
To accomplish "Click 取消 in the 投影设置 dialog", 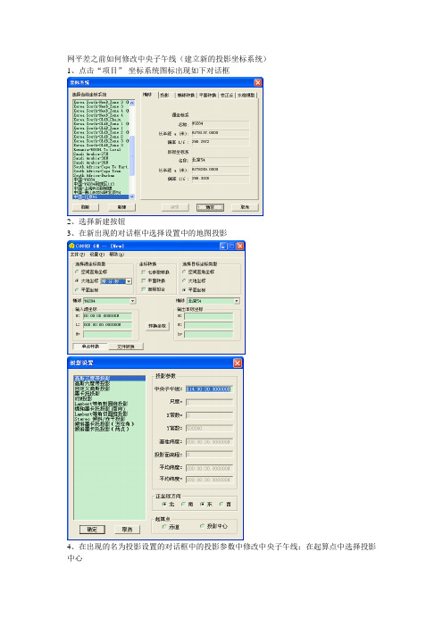I will click(x=127, y=530).
